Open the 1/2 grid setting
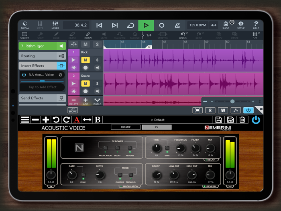This screenshot has width=281, height=211. coord(255,35)
